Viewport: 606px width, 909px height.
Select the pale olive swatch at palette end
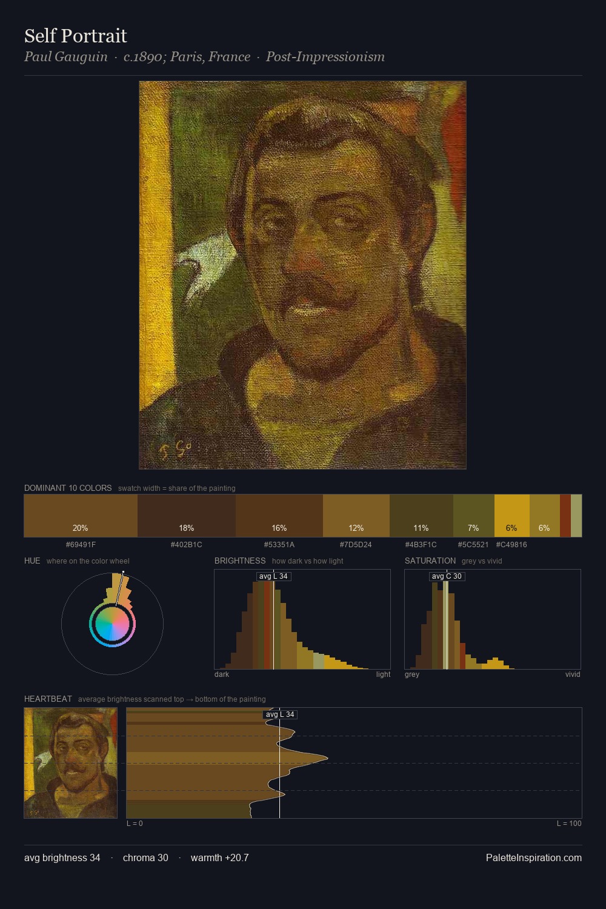click(576, 516)
